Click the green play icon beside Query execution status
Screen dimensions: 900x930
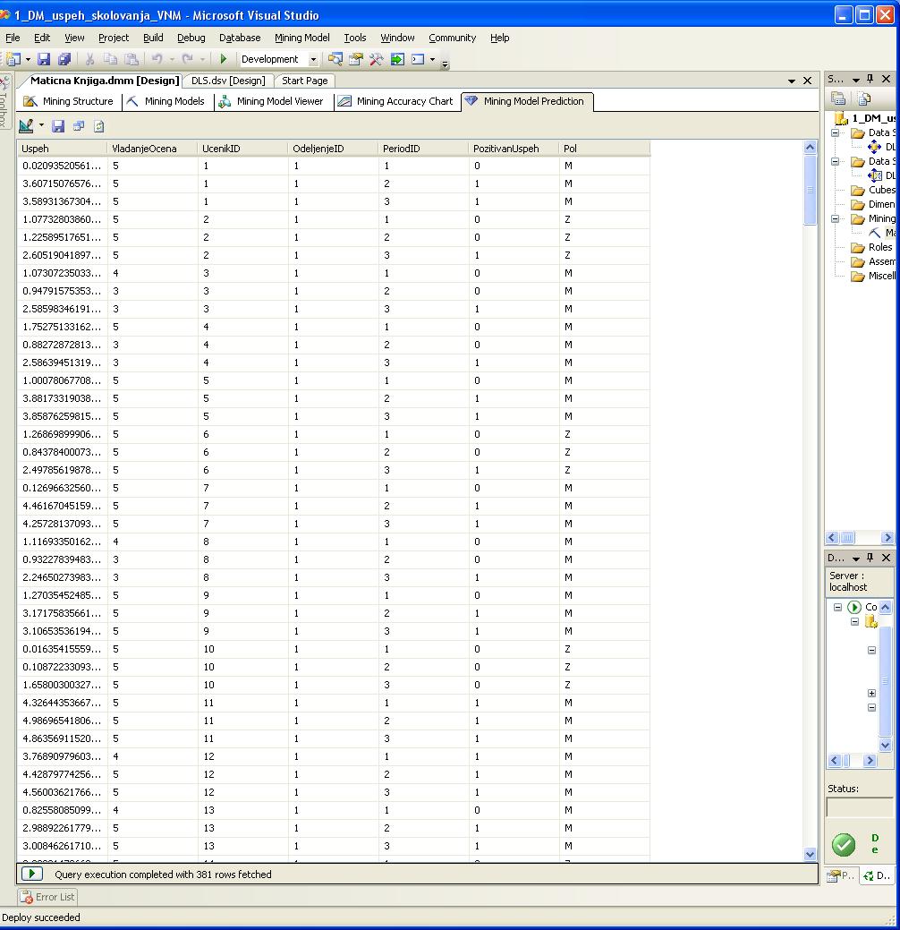point(32,874)
